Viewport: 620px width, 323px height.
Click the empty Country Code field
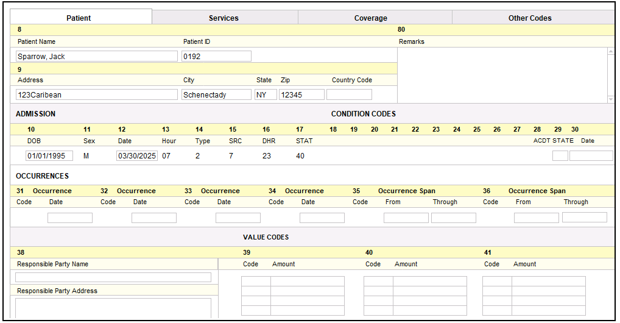pyautogui.click(x=349, y=94)
